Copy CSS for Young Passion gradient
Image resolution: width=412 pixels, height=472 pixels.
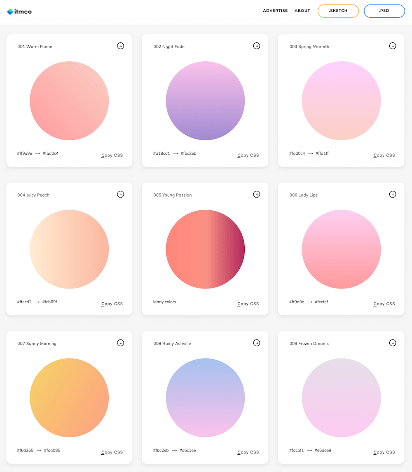pyautogui.click(x=248, y=304)
